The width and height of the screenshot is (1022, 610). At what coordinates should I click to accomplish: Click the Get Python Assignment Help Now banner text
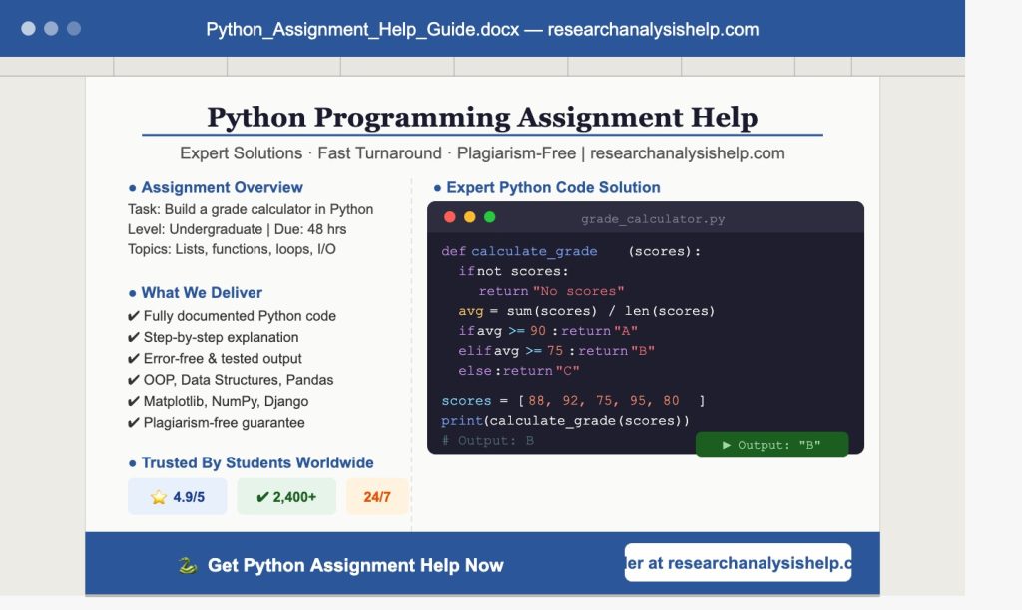point(355,565)
